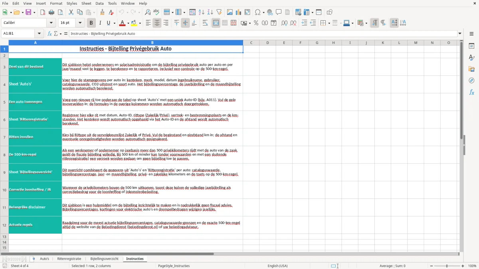Click the Wrap Text icon
Viewport: 479px width, 269px height.
[x=205, y=23]
